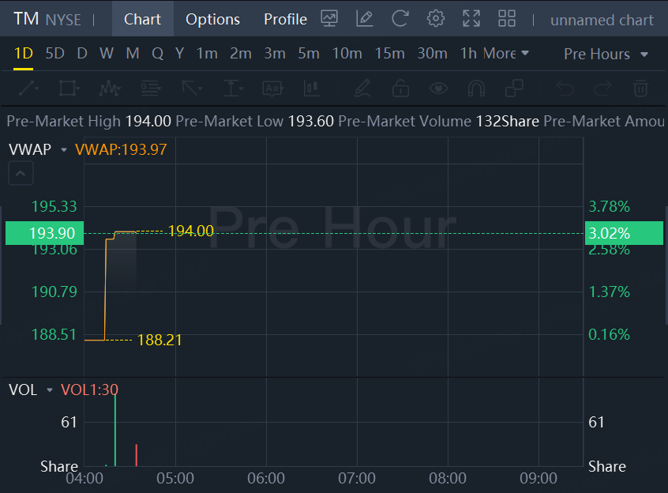Switch to the Profile tab

pyautogui.click(x=285, y=20)
